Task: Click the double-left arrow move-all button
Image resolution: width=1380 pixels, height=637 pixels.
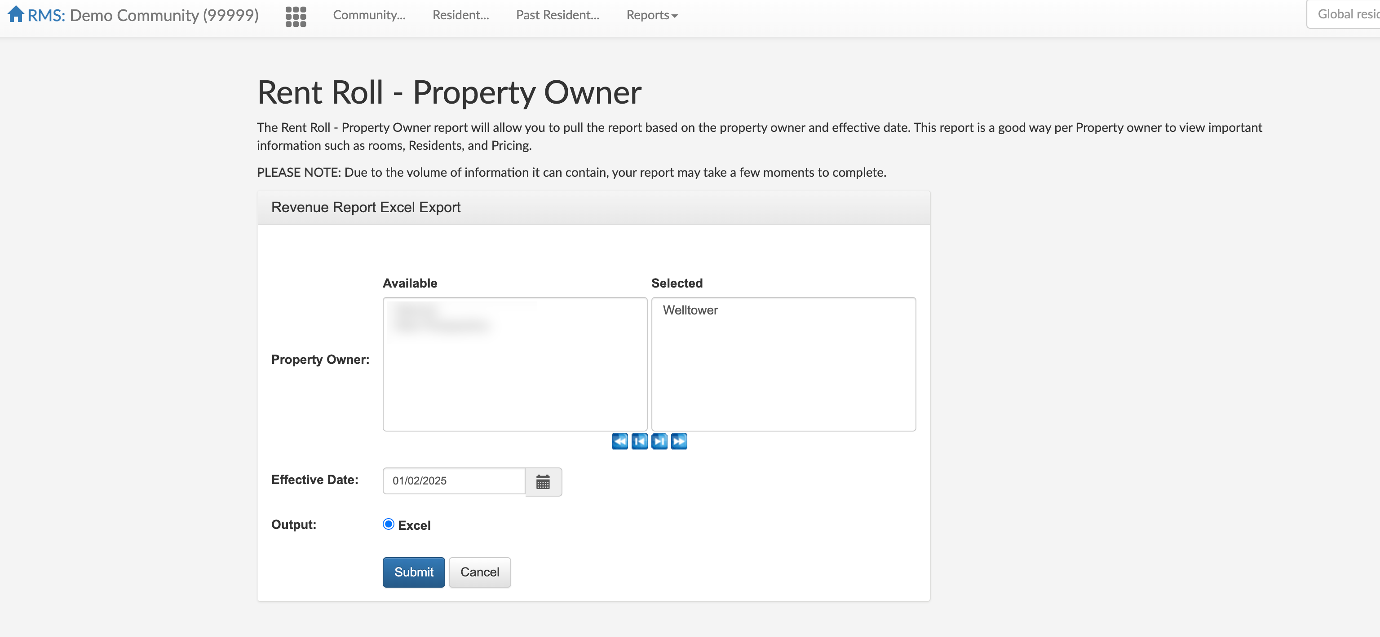Action: (619, 441)
